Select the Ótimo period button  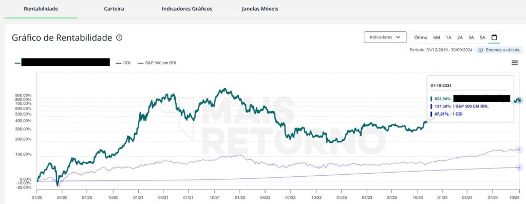pos(421,38)
